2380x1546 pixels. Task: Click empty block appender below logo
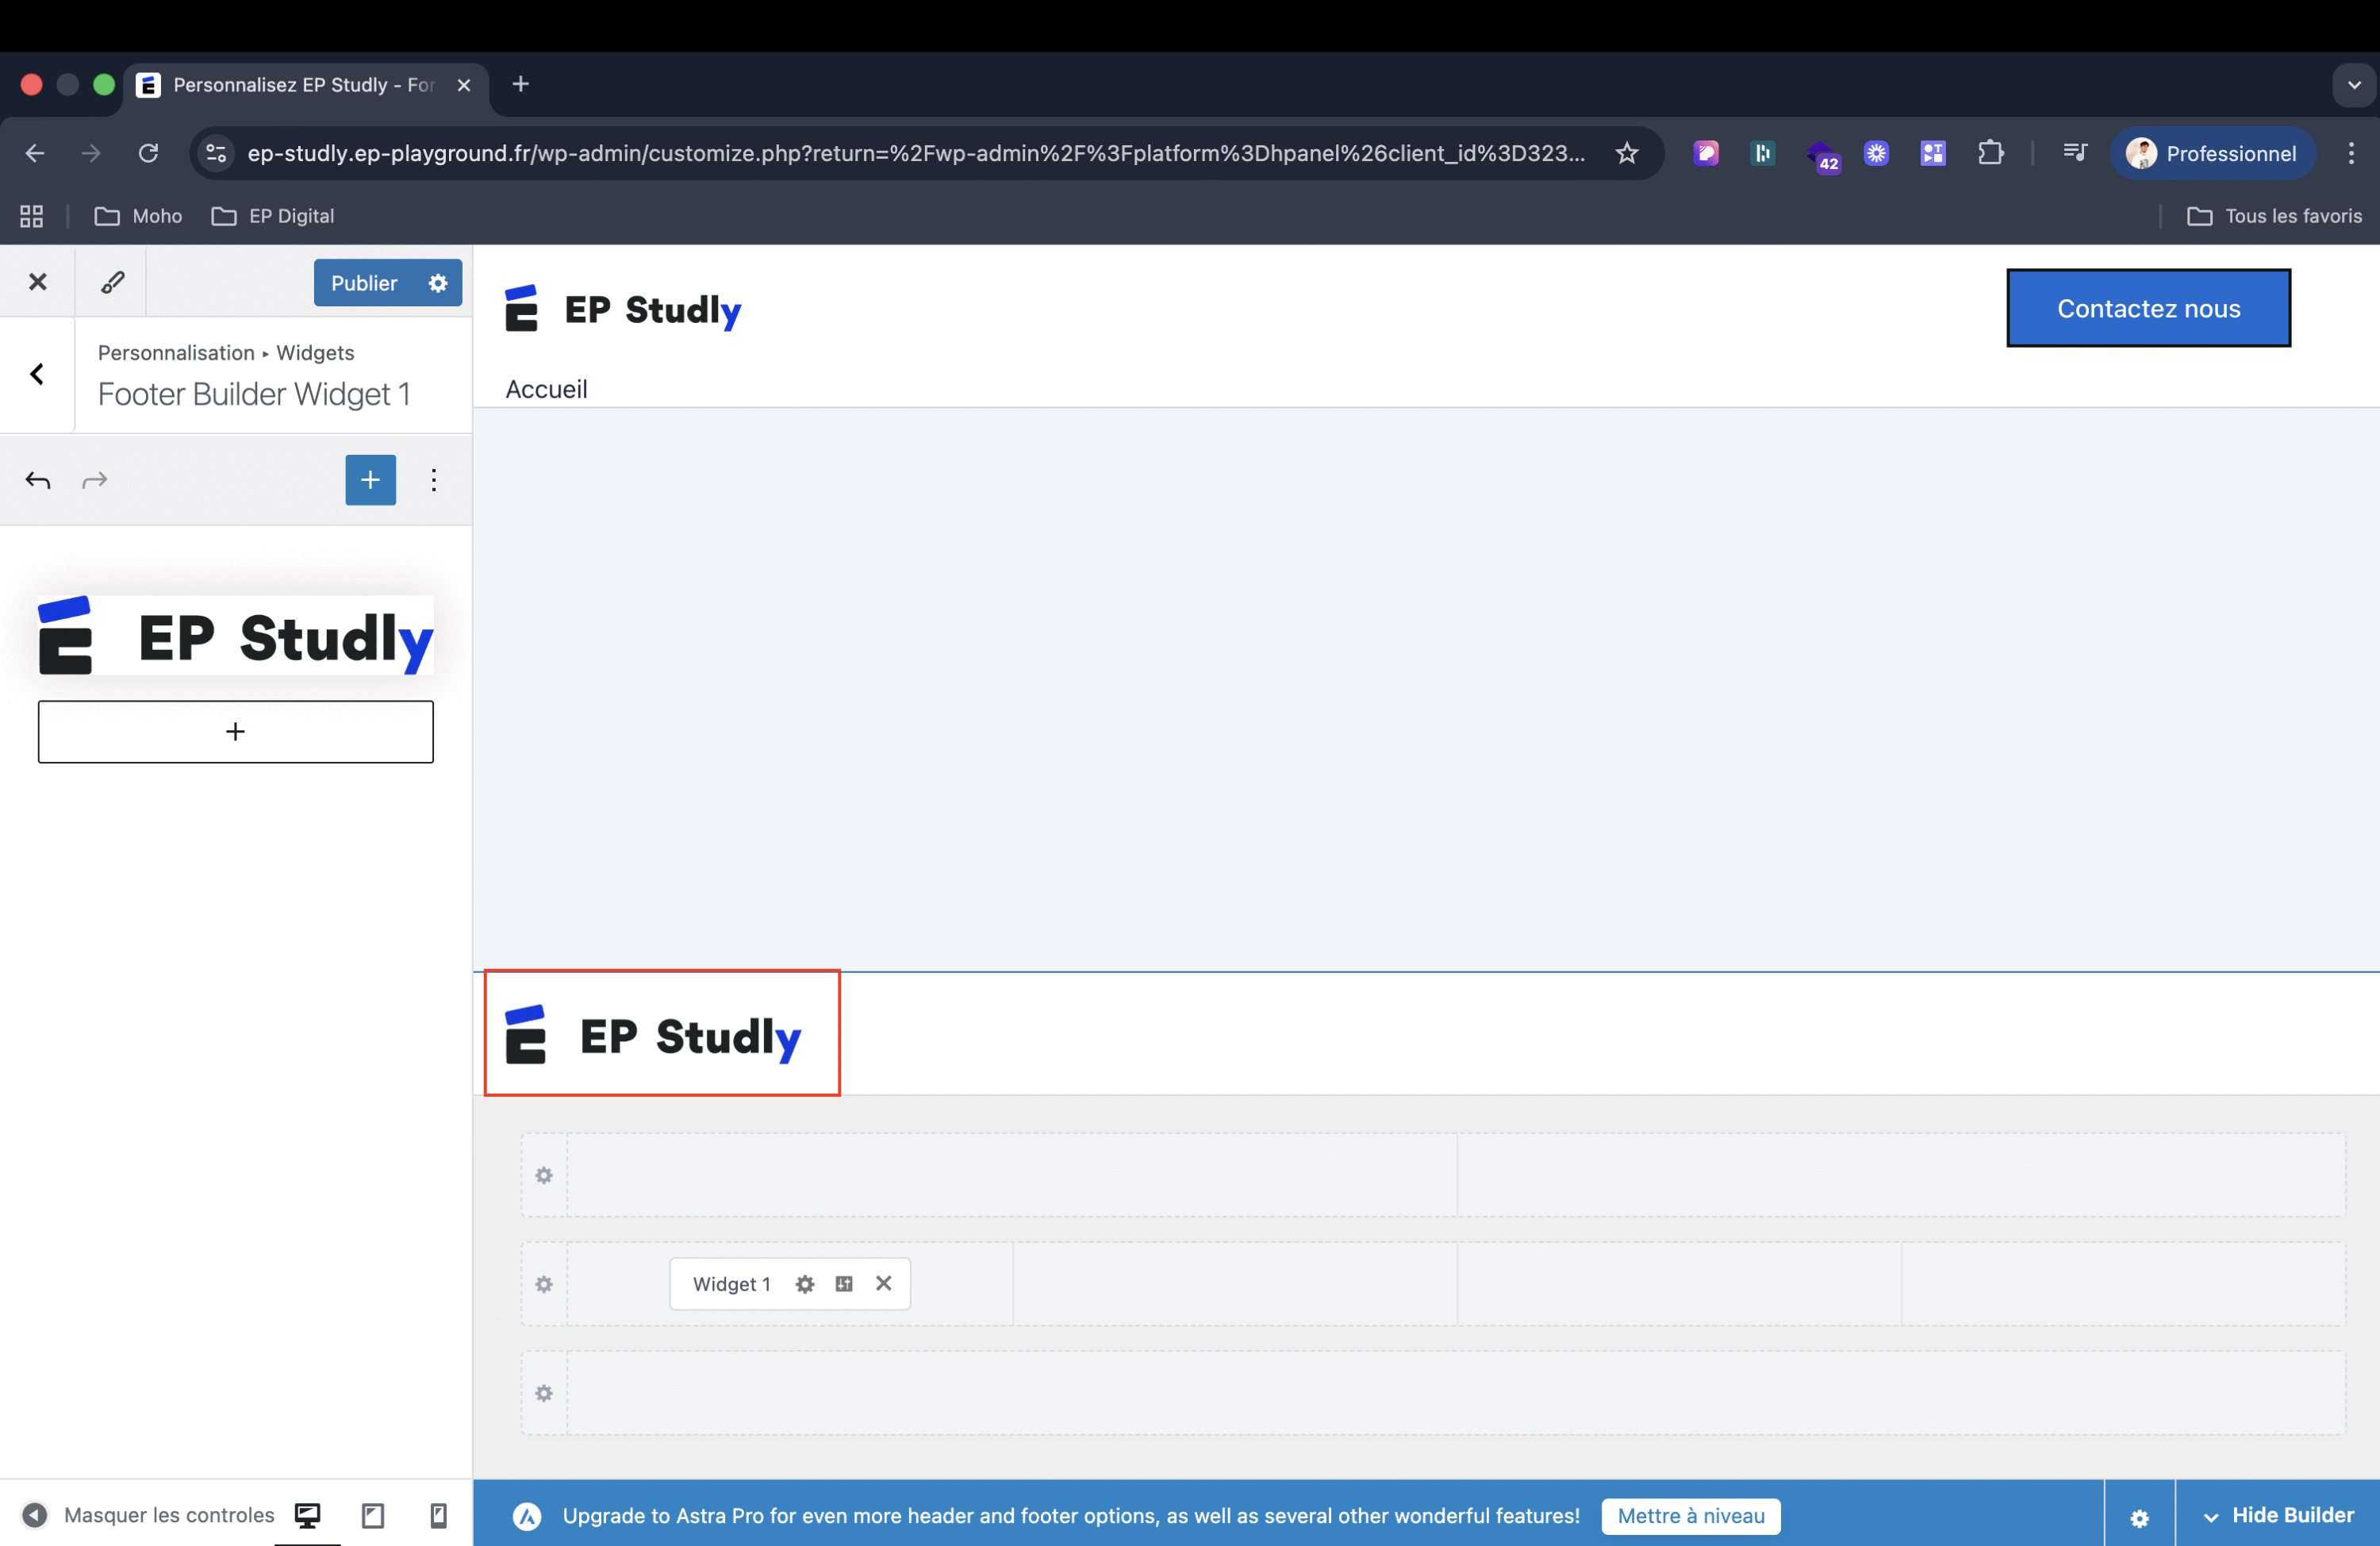point(235,732)
